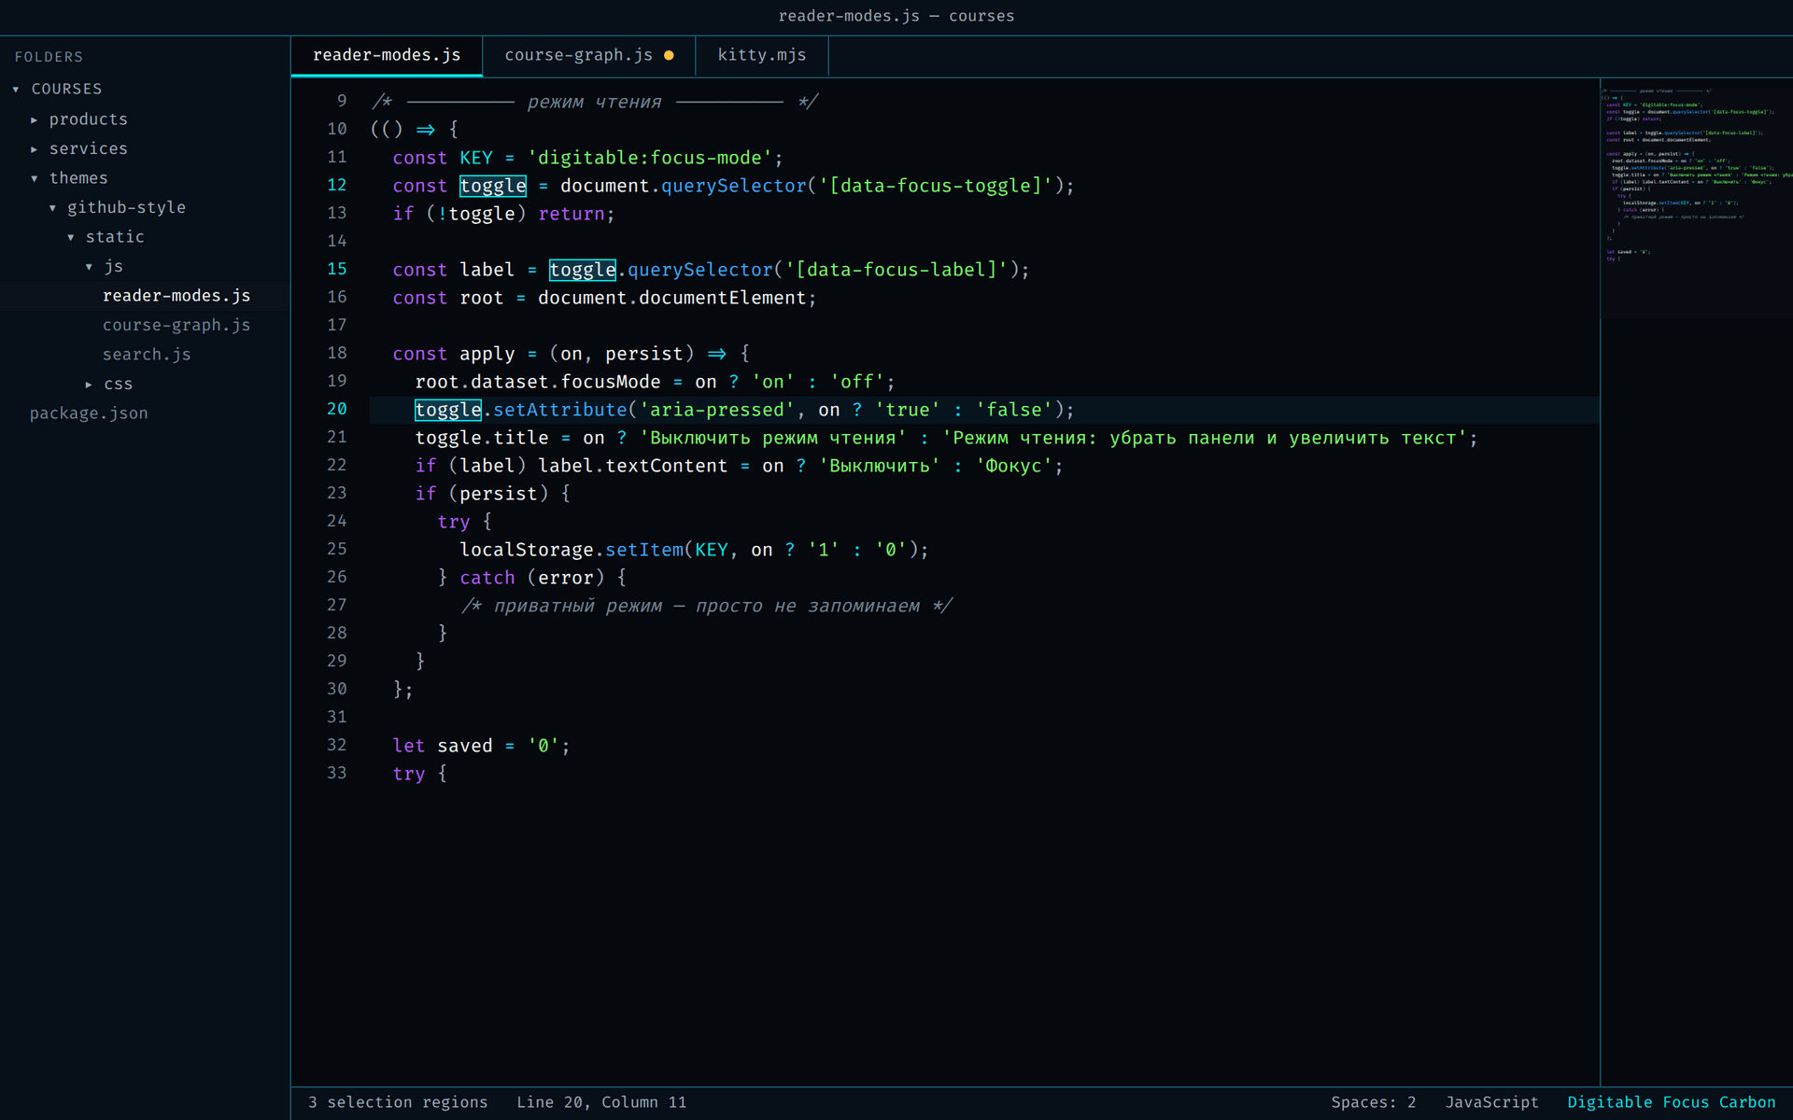This screenshot has height=1120, width=1793.
Task: Click 'return' keyword on line 13
Action: tap(572, 214)
